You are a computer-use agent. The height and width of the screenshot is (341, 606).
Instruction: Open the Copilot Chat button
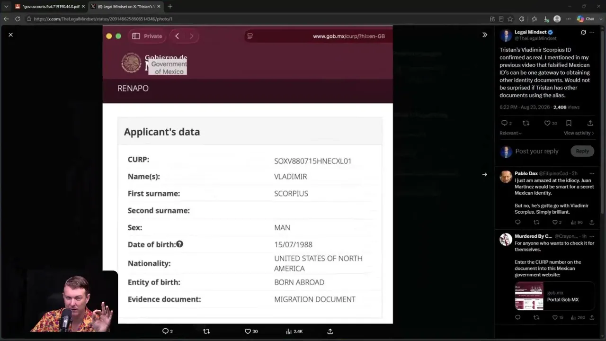(x=585, y=19)
